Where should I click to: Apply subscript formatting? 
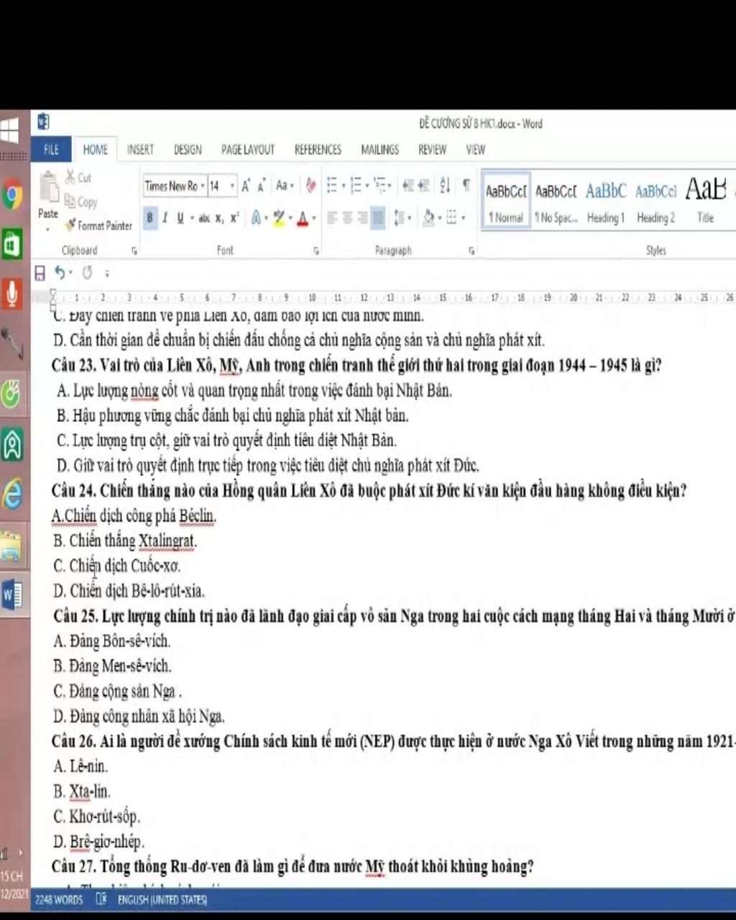tap(220, 218)
